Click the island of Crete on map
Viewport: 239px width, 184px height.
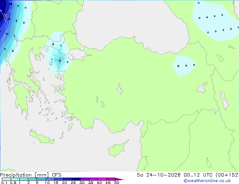tap(42, 137)
